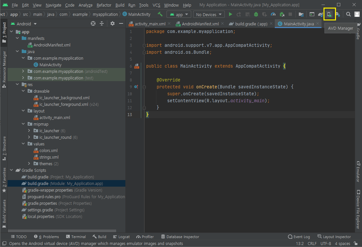Open the Android project view dropdown
This screenshot has height=247, width=362.
[24, 24]
